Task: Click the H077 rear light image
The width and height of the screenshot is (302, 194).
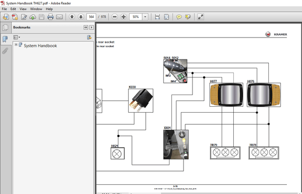Action: click(x=226, y=95)
